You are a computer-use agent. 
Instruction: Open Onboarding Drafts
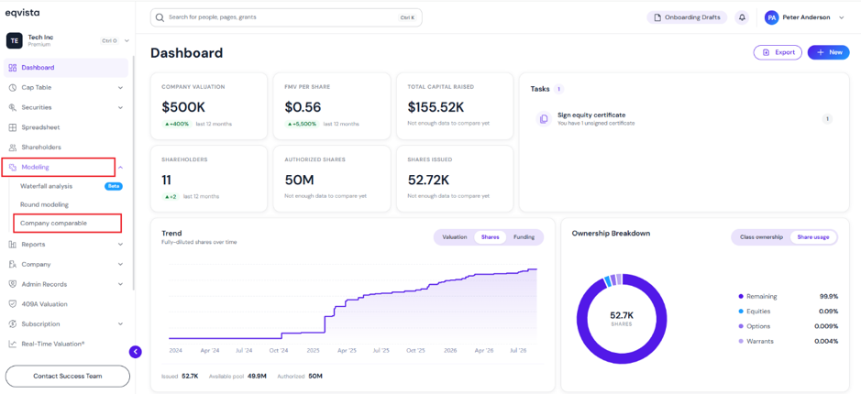coord(687,17)
